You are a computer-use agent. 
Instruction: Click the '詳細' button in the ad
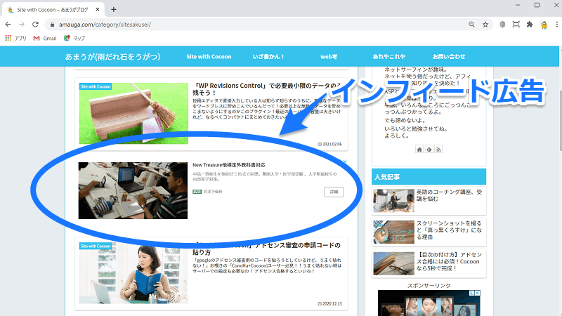click(334, 192)
